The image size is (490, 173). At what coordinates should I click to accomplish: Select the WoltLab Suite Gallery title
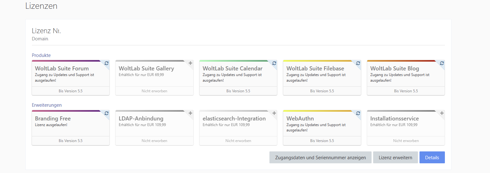(x=146, y=69)
